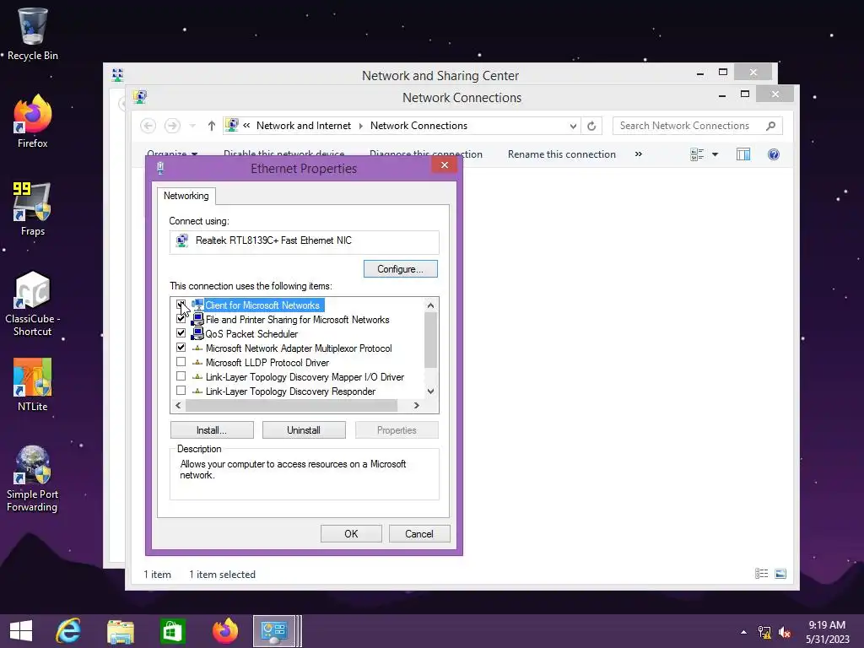The width and height of the screenshot is (864, 648).
Task: Click the Realtek RTL8139C+ adapter field
Action: coord(304,241)
